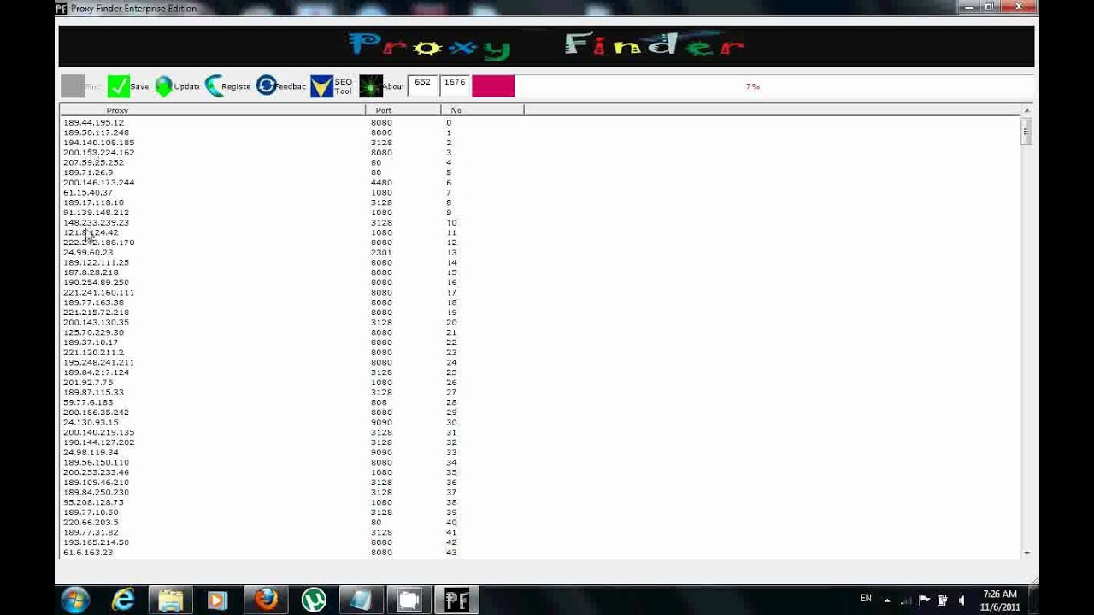Viewport: 1094px width, 615px height.
Task: Sort by the No column header
Action: tap(482, 110)
